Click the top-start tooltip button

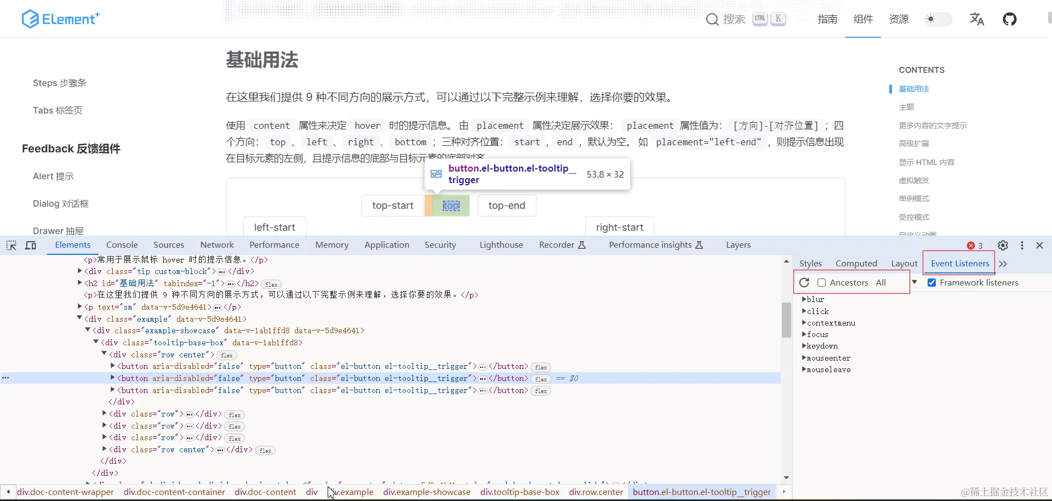[x=393, y=206]
